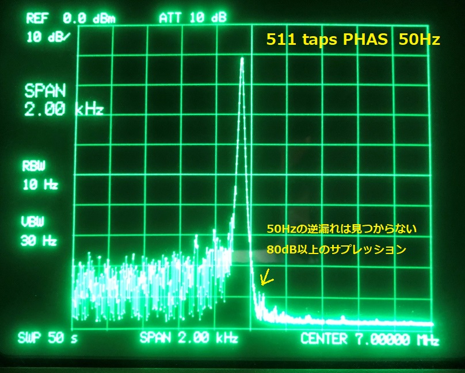Click the left-side 2.00 kHz value
The width and height of the screenshot is (465, 373).
(64, 109)
